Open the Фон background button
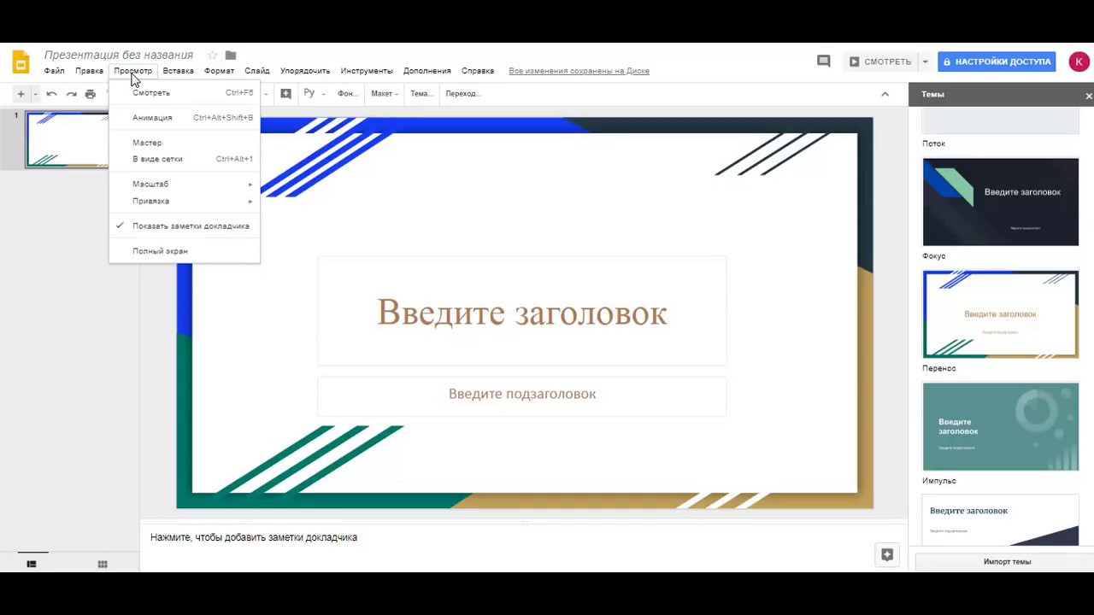 pyautogui.click(x=347, y=94)
